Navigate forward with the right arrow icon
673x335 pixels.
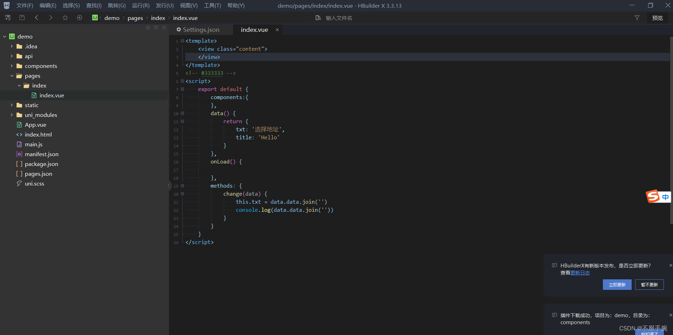point(51,18)
